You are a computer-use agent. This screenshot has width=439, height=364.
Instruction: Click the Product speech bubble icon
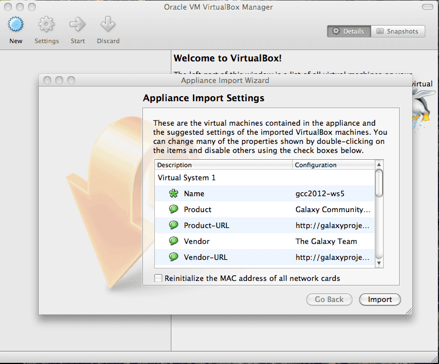point(174,209)
